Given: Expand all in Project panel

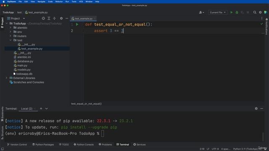Looking at the screenshot, I should 49,18.
